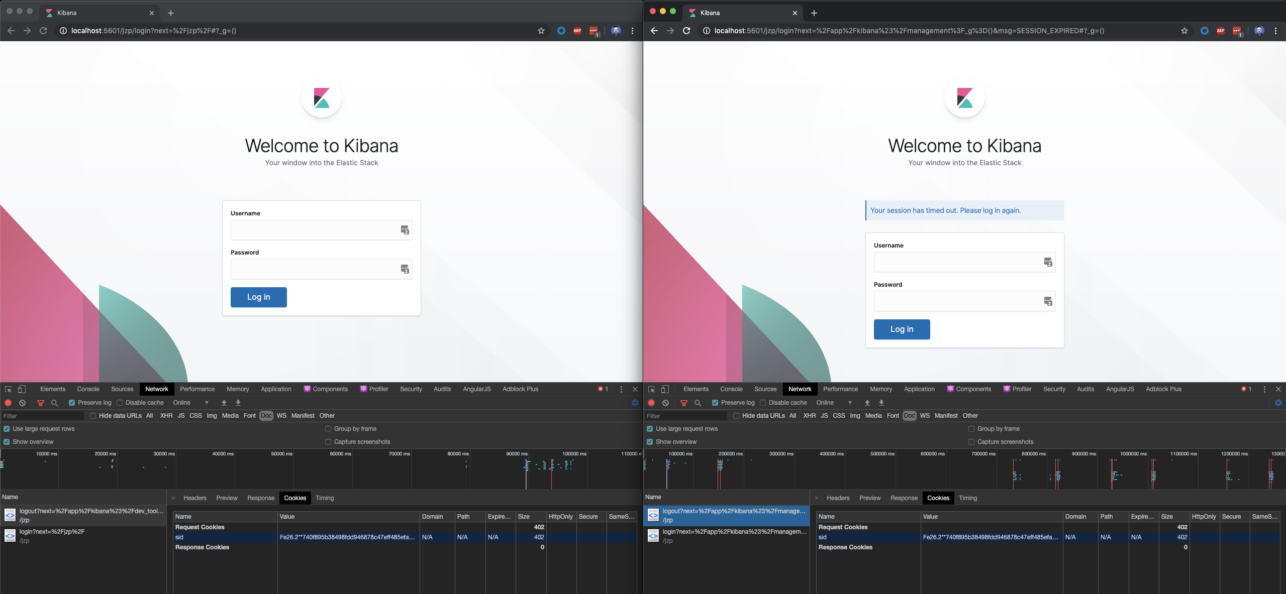
Task: Toggle the device emulation toolbar
Action: [22, 389]
